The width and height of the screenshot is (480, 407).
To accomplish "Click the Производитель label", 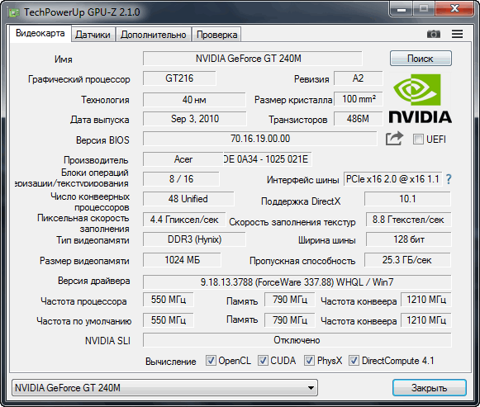I will [96, 160].
